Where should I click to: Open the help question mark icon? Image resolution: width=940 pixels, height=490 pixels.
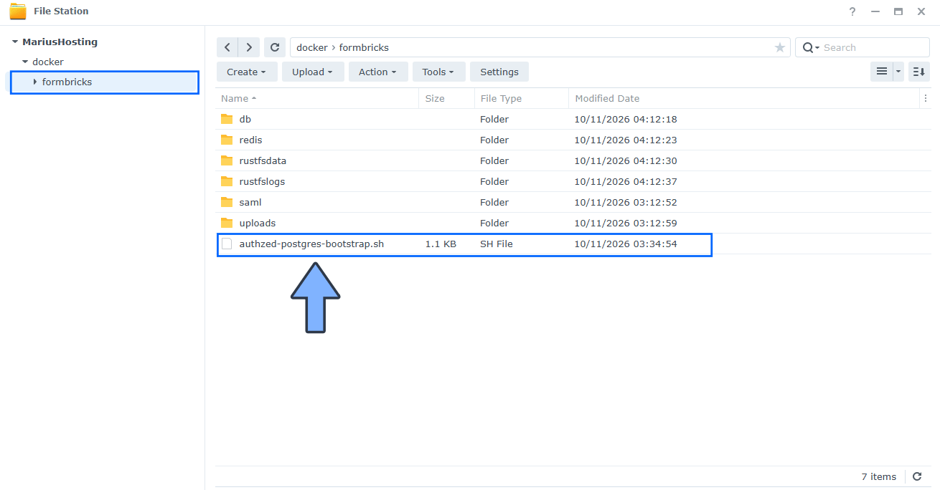click(x=852, y=11)
